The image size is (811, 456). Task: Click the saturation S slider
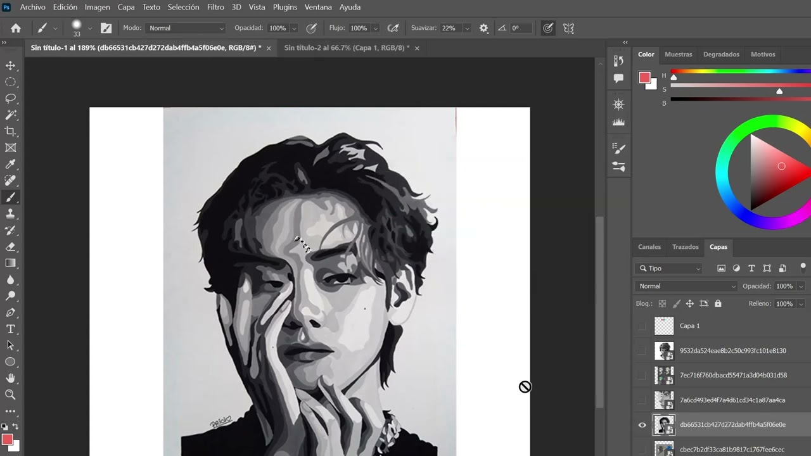tap(741, 85)
